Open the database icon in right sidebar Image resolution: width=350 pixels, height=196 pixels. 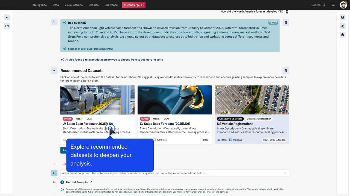click(x=342, y=17)
